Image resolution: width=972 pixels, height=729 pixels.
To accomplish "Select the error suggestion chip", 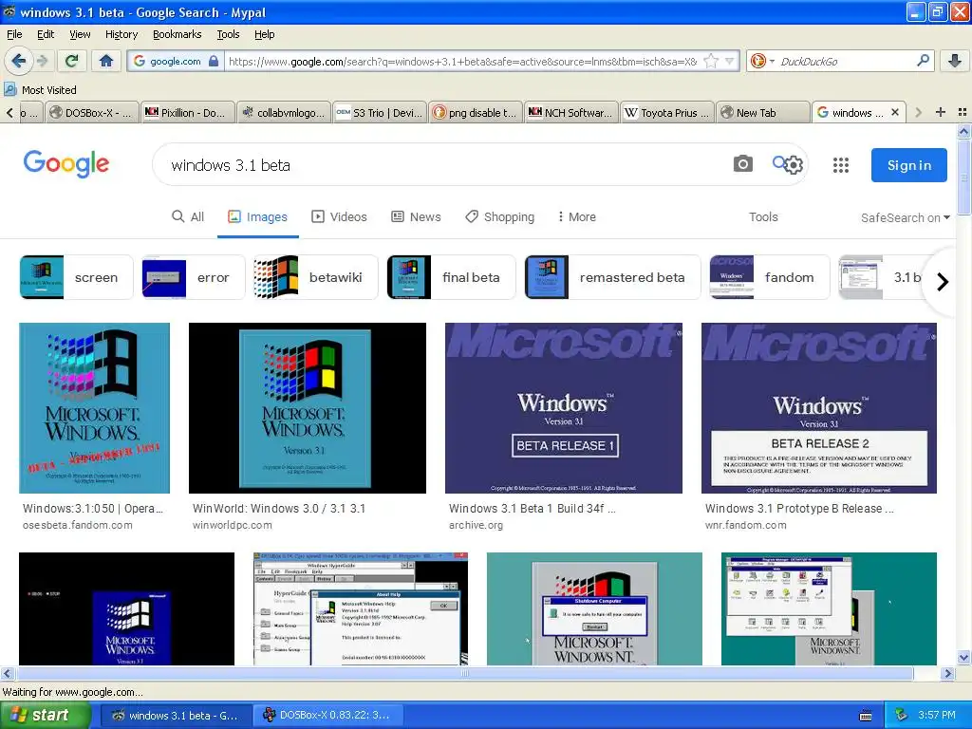I will click(x=194, y=277).
